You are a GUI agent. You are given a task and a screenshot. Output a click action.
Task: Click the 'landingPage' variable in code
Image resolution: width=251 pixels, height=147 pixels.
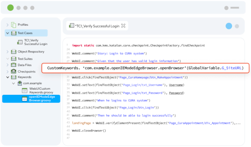pos(81,123)
